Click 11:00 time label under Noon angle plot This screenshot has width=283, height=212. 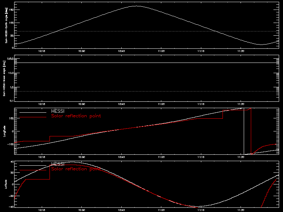[x=161, y=104]
